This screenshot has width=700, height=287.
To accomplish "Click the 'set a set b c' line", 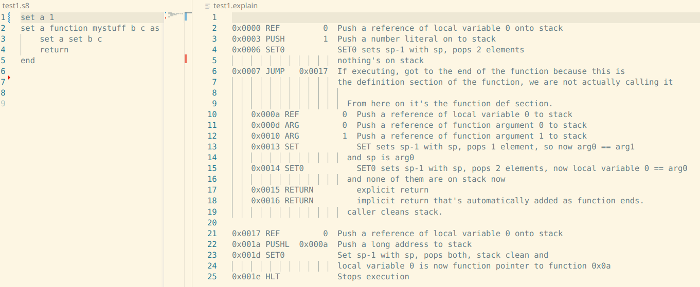I will 71,39.
